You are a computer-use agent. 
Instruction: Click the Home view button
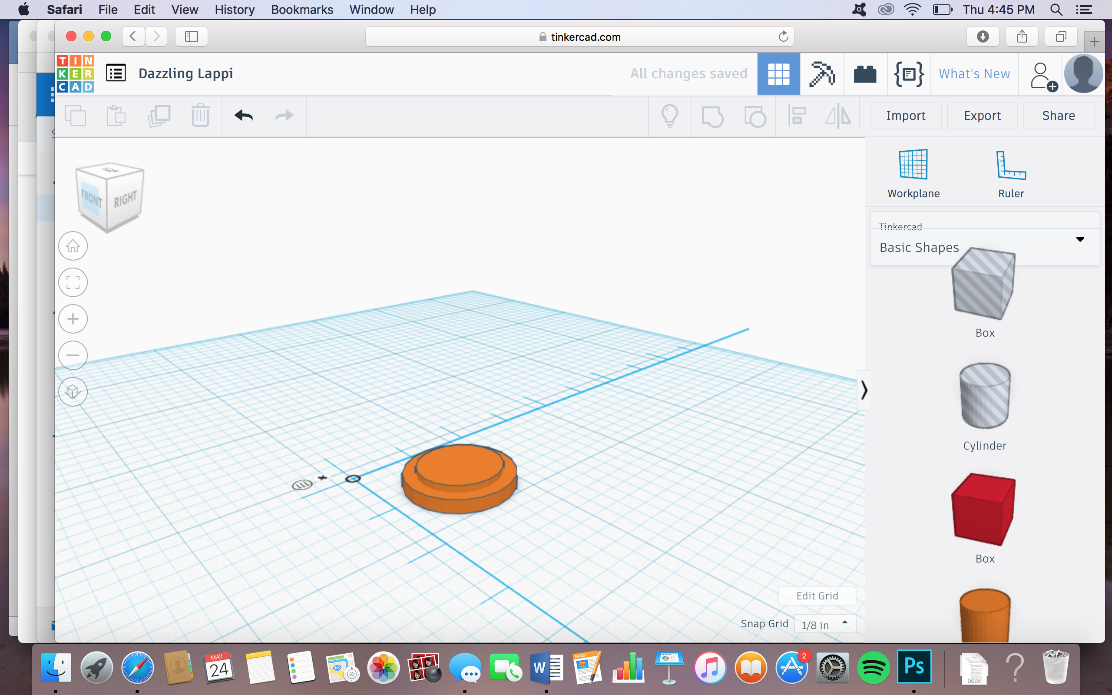coord(73,246)
